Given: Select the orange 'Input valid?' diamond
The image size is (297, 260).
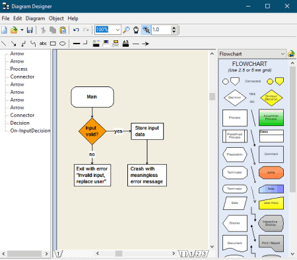Looking at the screenshot, I should pos(92,131).
